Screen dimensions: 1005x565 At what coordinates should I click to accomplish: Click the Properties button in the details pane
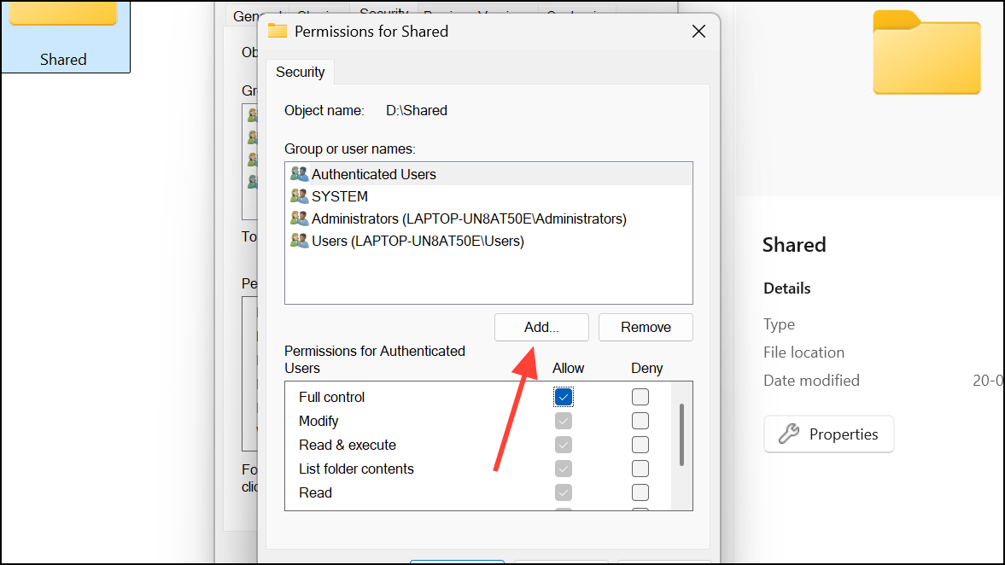click(x=828, y=434)
